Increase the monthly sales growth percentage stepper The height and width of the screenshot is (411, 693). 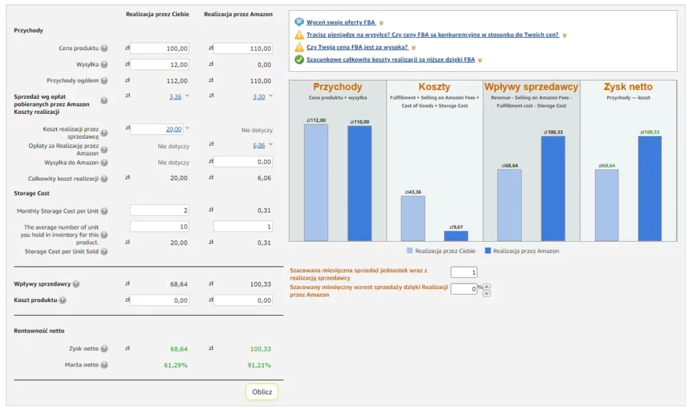tap(486, 286)
